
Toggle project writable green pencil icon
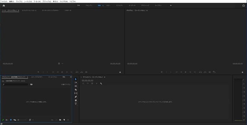click(x=3, y=120)
